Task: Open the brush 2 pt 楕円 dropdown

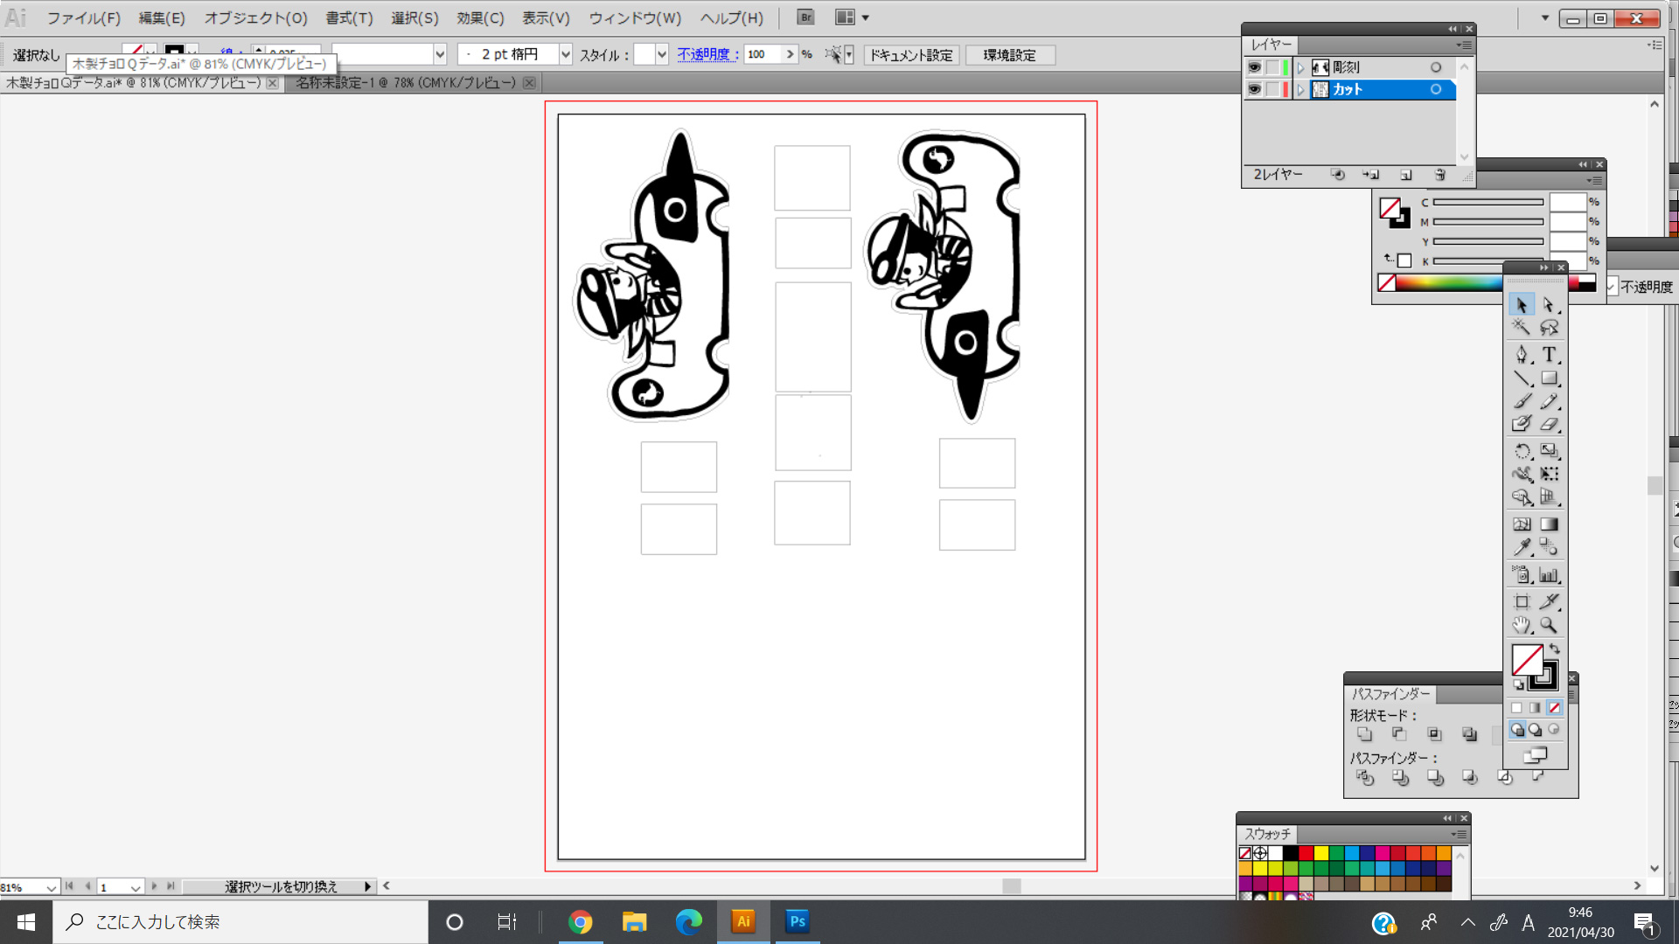Action: pyautogui.click(x=566, y=54)
